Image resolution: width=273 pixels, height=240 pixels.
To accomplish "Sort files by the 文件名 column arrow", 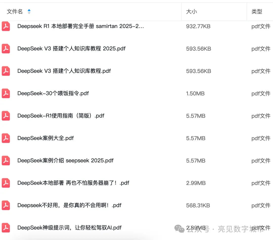I will pos(29,12).
